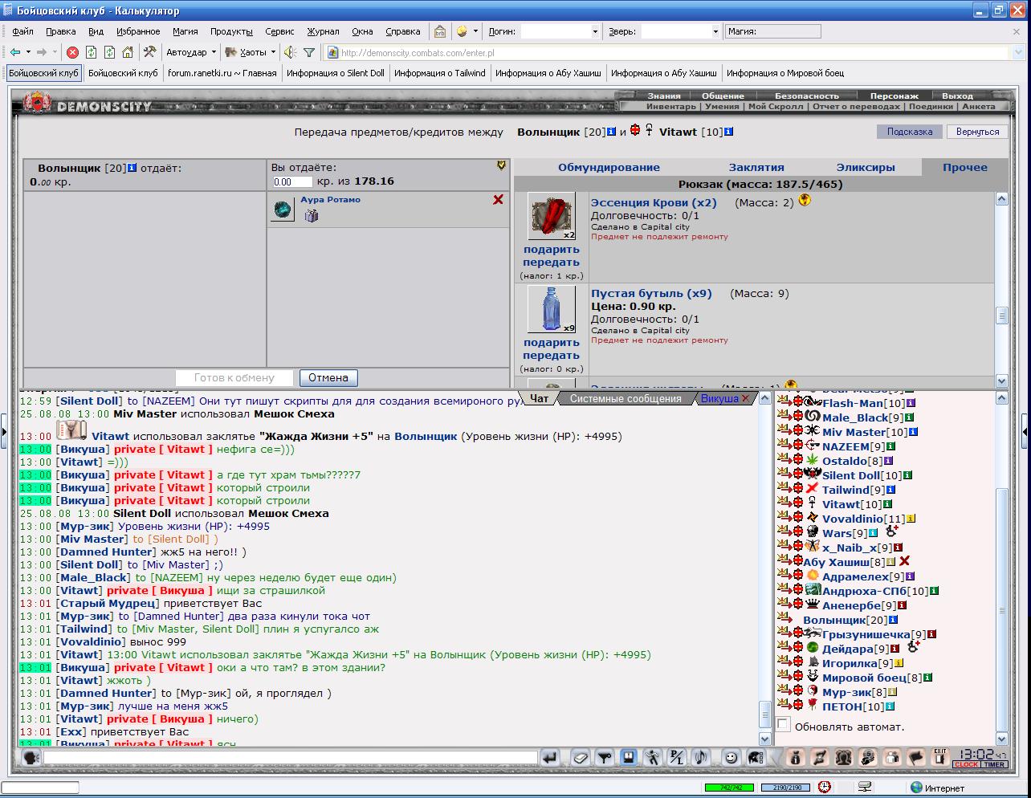Close the Викуша private chat tab
Screen dimensions: 1031x798
(744, 398)
